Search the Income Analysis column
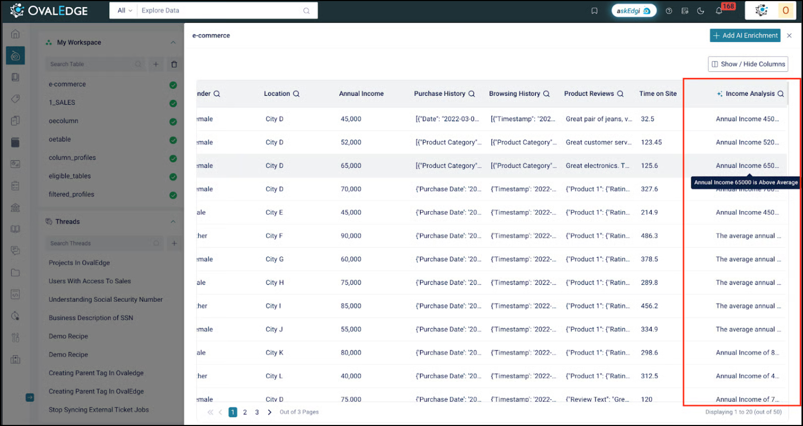This screenshot has height=426, width=803. [x=780, y=94]
